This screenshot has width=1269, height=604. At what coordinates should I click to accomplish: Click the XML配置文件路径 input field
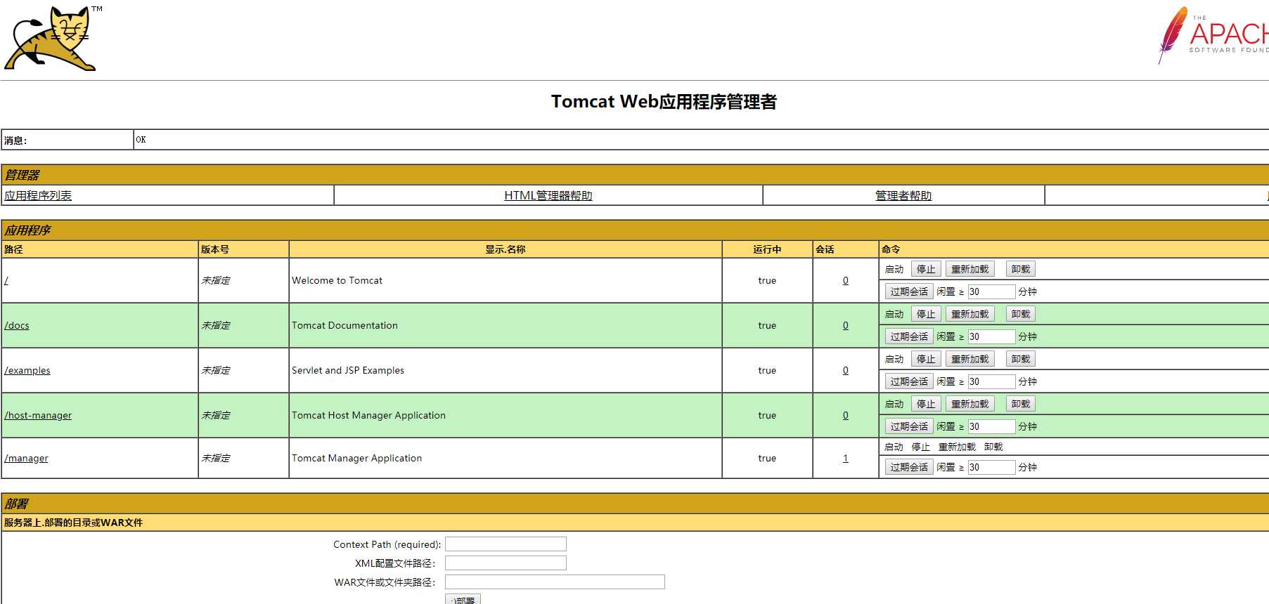[505, 563]
